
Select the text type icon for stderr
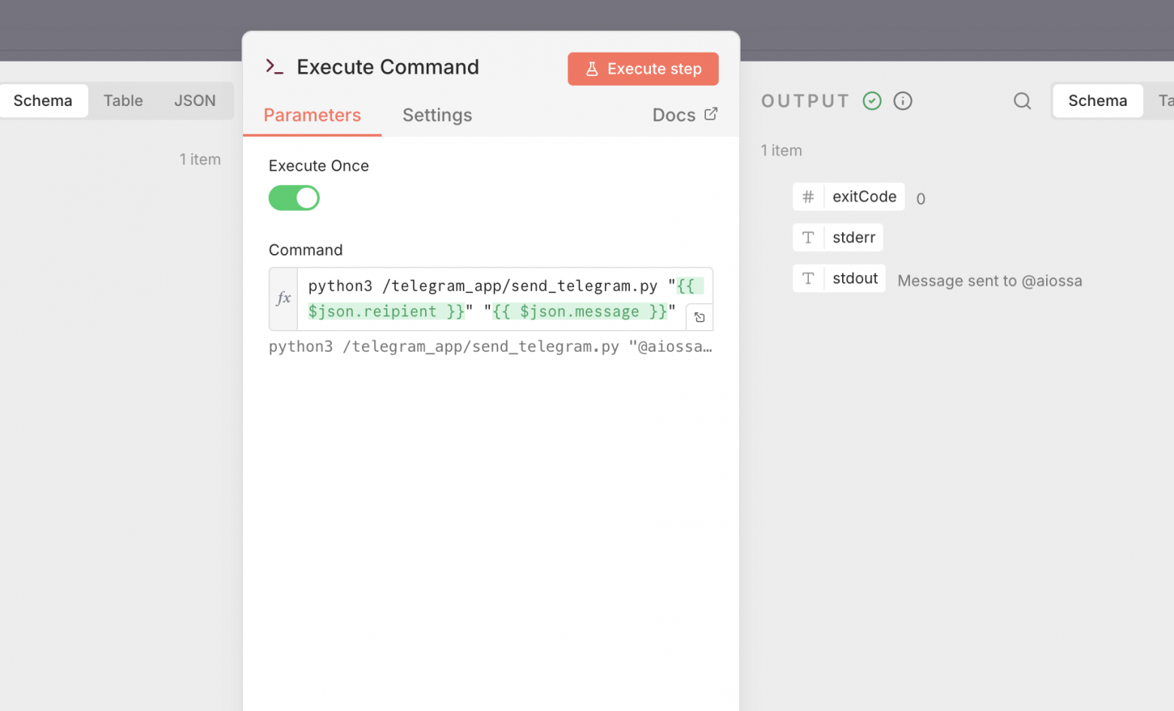(x=808, y=238)
